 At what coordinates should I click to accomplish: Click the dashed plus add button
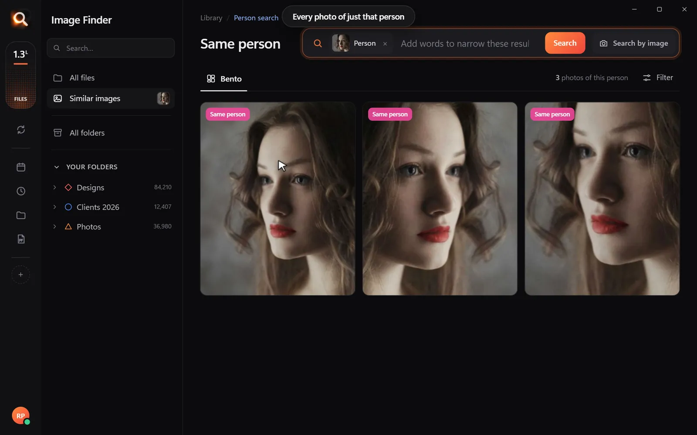pyautogui.click(x=20, y=275)
